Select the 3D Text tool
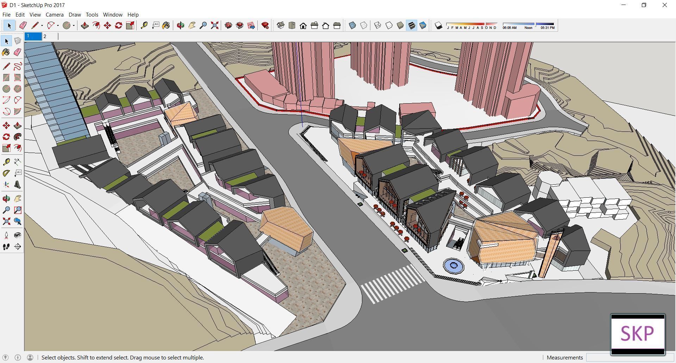Viewport: 676px width, 363px height. 18,185
